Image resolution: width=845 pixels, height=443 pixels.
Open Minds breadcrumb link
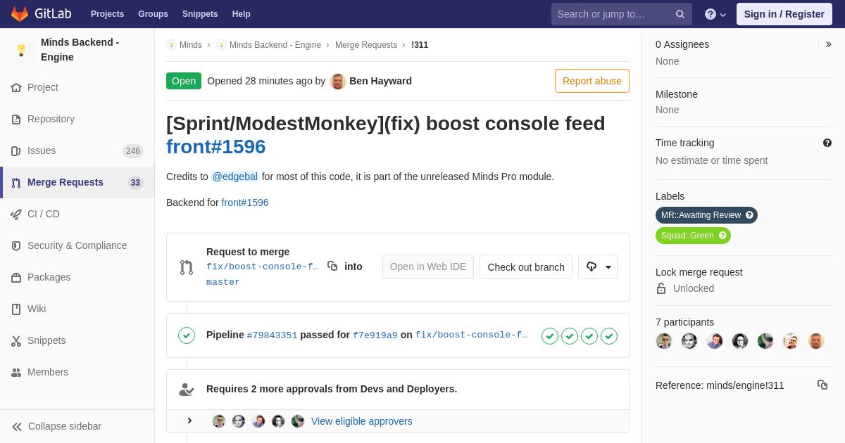184,45
